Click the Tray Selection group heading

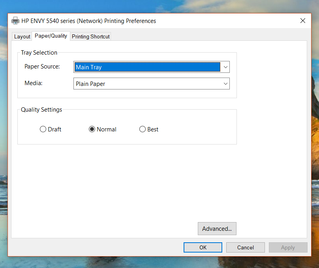coord(39,53)
